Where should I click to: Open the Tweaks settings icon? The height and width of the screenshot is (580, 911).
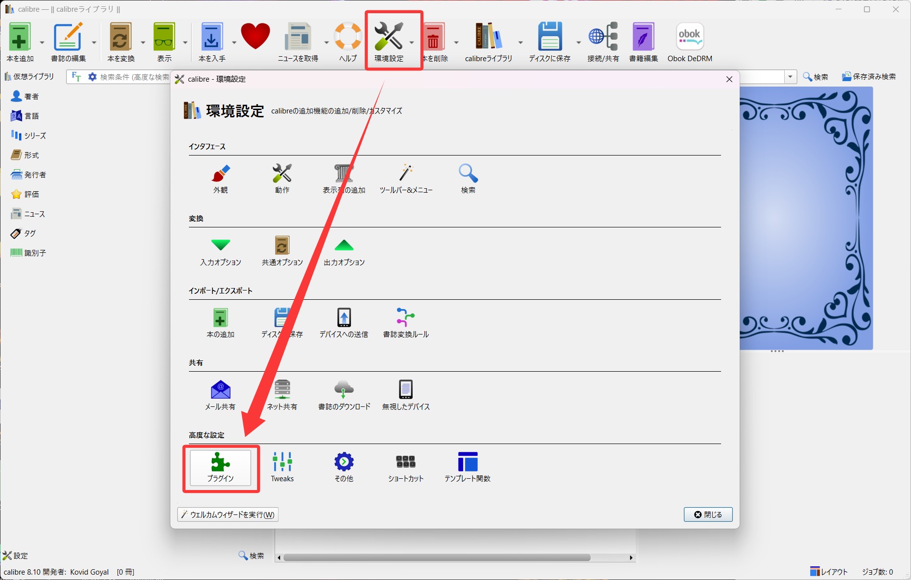[282, 468]
